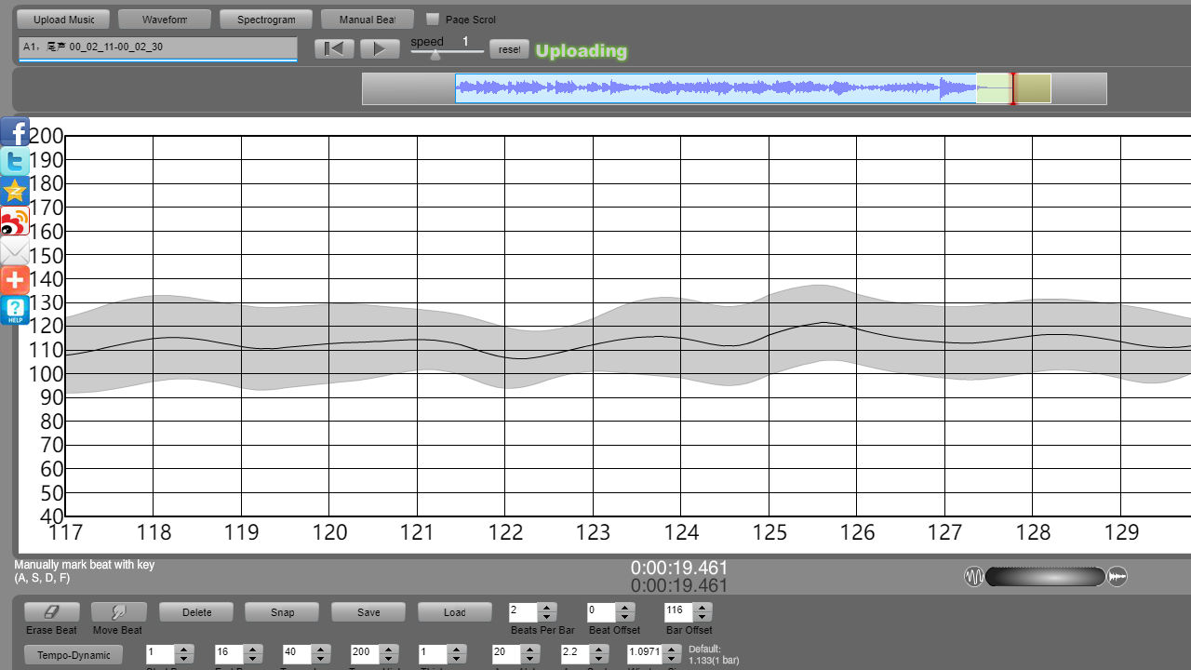Toggle the Page Scroll checkbox
Screen dimensions: 1191x670
(433, 20)
